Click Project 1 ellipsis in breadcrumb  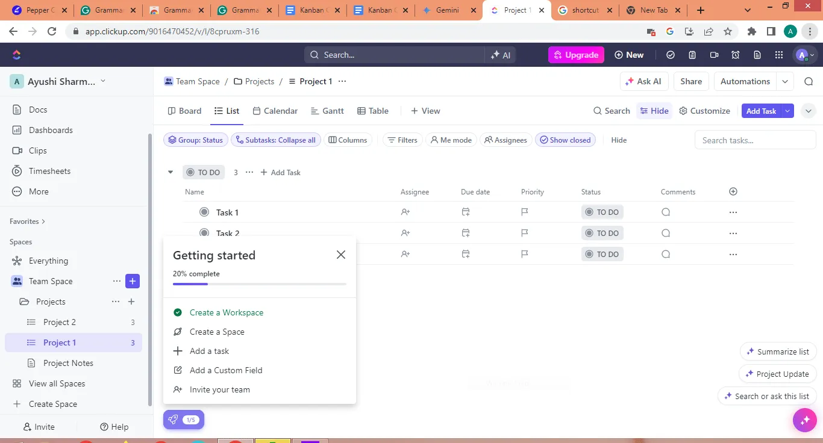pos(342,81)
